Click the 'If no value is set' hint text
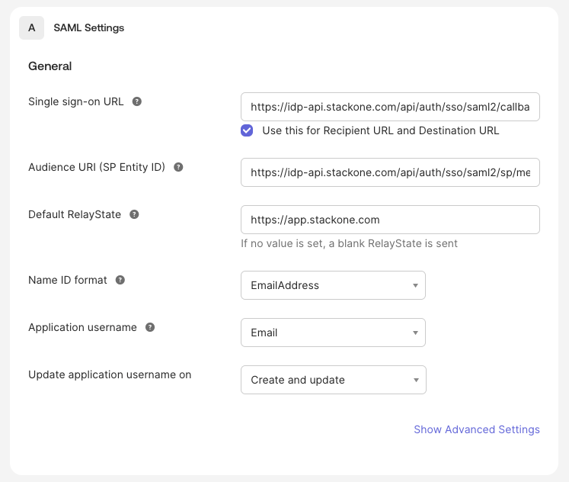This screenshot has width=569, height=482. (x=349, y=243)
